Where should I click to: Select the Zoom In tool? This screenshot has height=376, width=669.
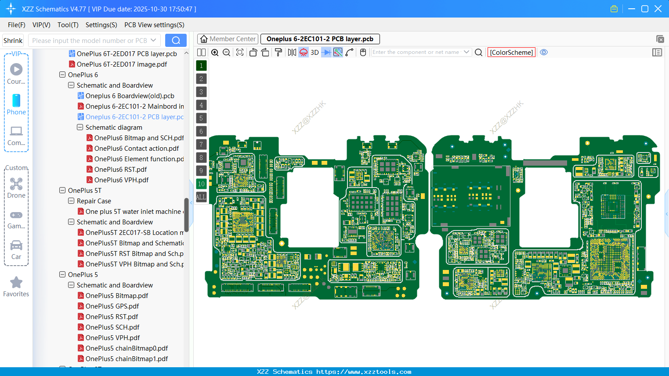tap(215, 52)
